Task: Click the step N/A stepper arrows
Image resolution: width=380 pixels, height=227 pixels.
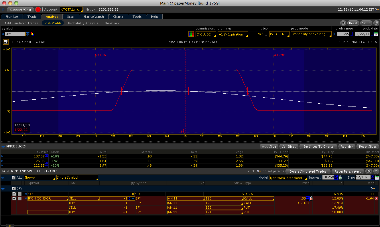Action: [266, 34]
